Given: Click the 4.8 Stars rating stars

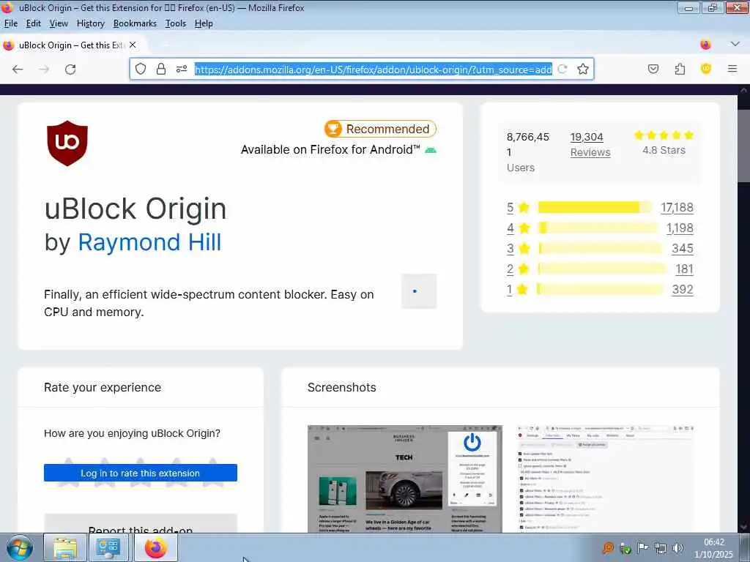Looking at the screenshot, I should pyautogui.click(x=664, y=135).
